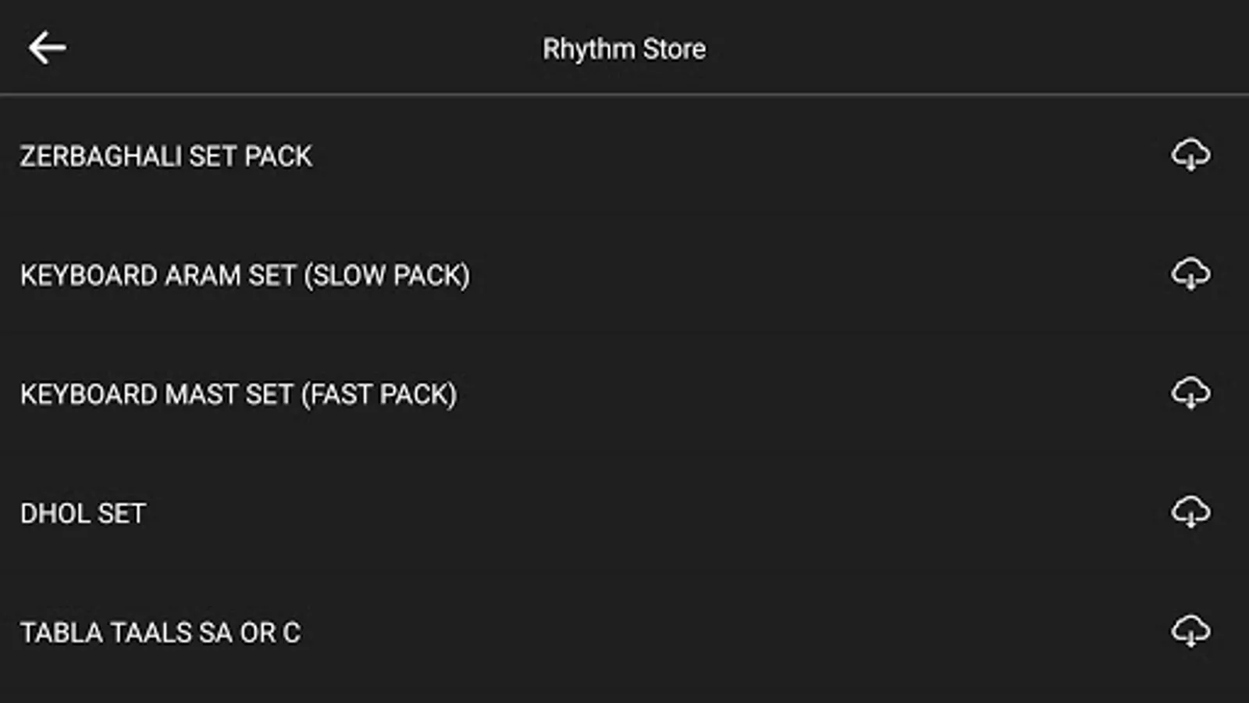This screenshot has height=703, width=1249.
Task: Click the word DHOL
Action: [x=55, y=514]
